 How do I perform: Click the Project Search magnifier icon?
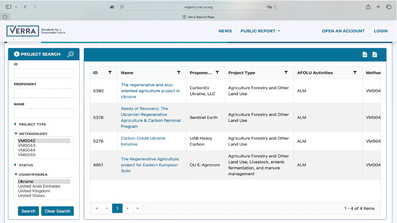tap(70, 54)
